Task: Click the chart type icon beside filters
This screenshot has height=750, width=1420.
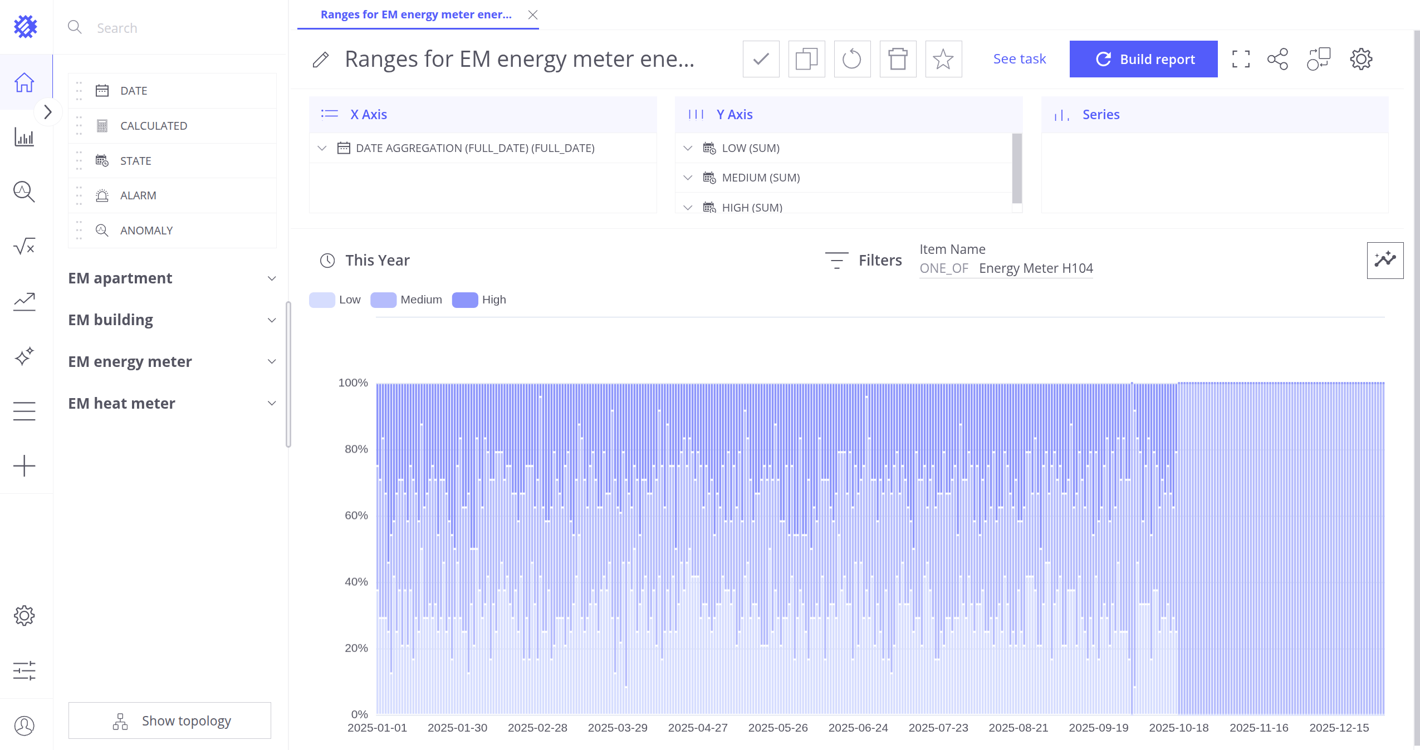Action: point(1384,260)
